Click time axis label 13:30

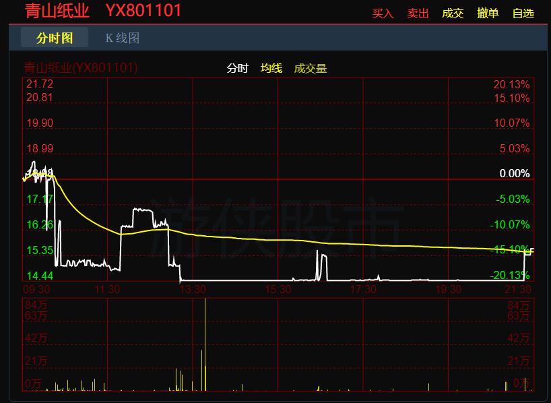(193, 289)
